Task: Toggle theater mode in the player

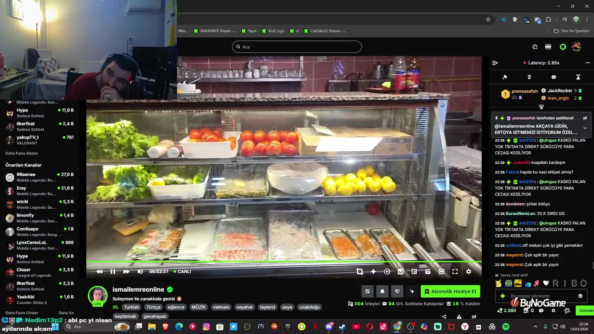Action: 441,271
